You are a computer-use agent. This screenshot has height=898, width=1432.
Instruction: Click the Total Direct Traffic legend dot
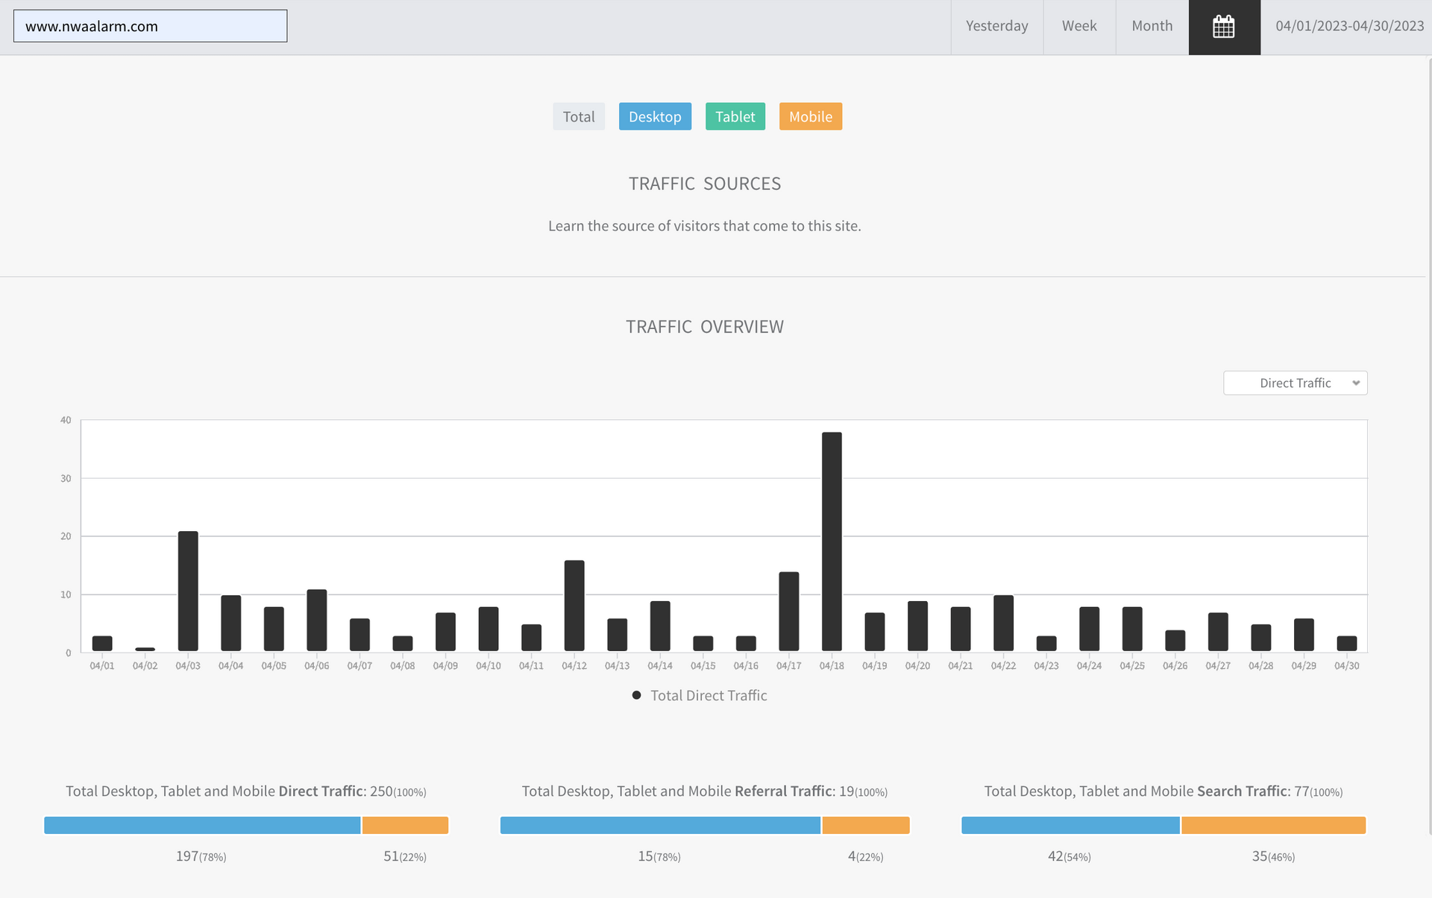[636, 695]
